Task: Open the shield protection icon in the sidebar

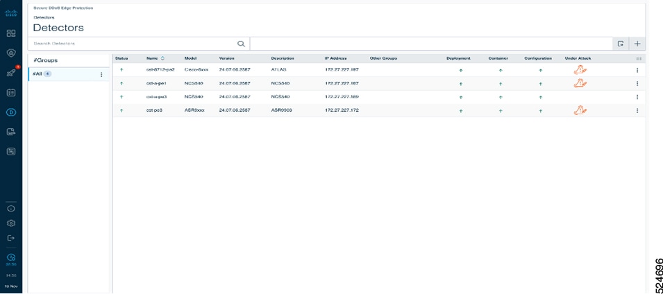Action: coord(11,53)
